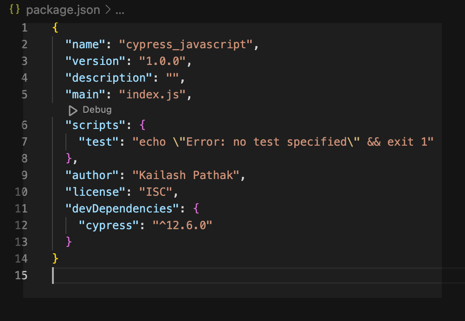
Task: Place cursor on empty line 15
Action: point(186,275)
